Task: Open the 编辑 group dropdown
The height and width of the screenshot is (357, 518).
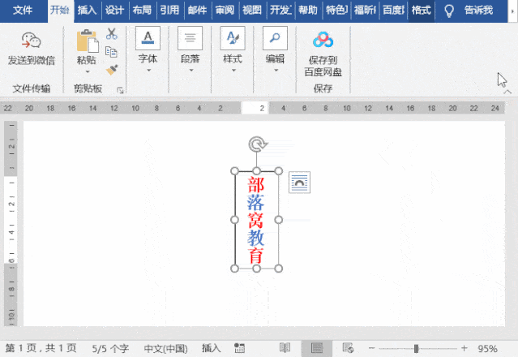Action: pyautogui.click(x=275, y=49)
